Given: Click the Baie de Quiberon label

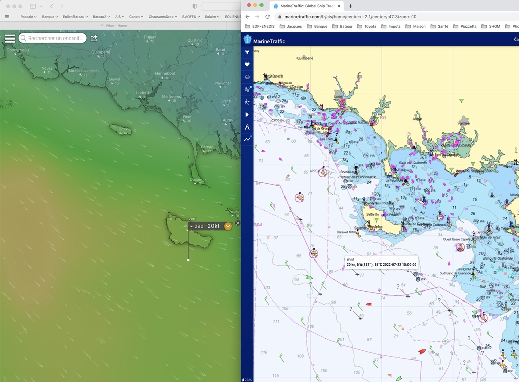Looking at the screenshot, I should click(x=413, y=163).
